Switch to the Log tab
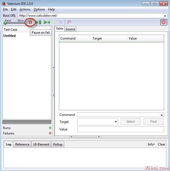 (x=9, y=144)
